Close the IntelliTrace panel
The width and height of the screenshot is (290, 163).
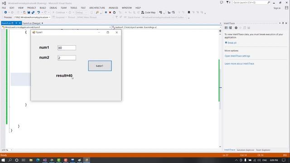click(286, 23)
